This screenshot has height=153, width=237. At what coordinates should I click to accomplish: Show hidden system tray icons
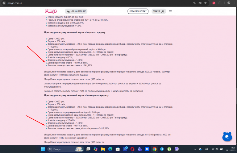pos(195,149)
